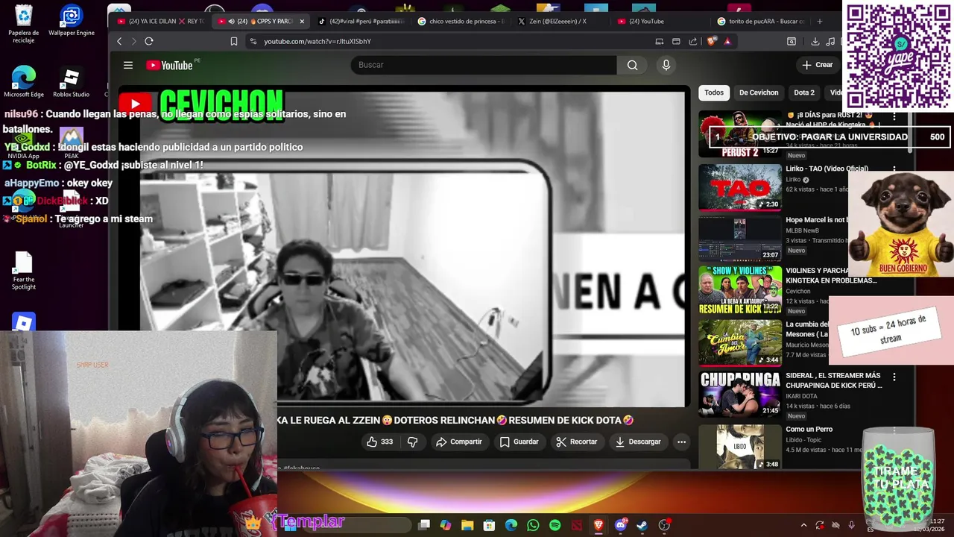The height and width of the screenshot is (537, 954).
Task: Open the Brave Rewards triangle icon
Action: (x=727, y=41)
